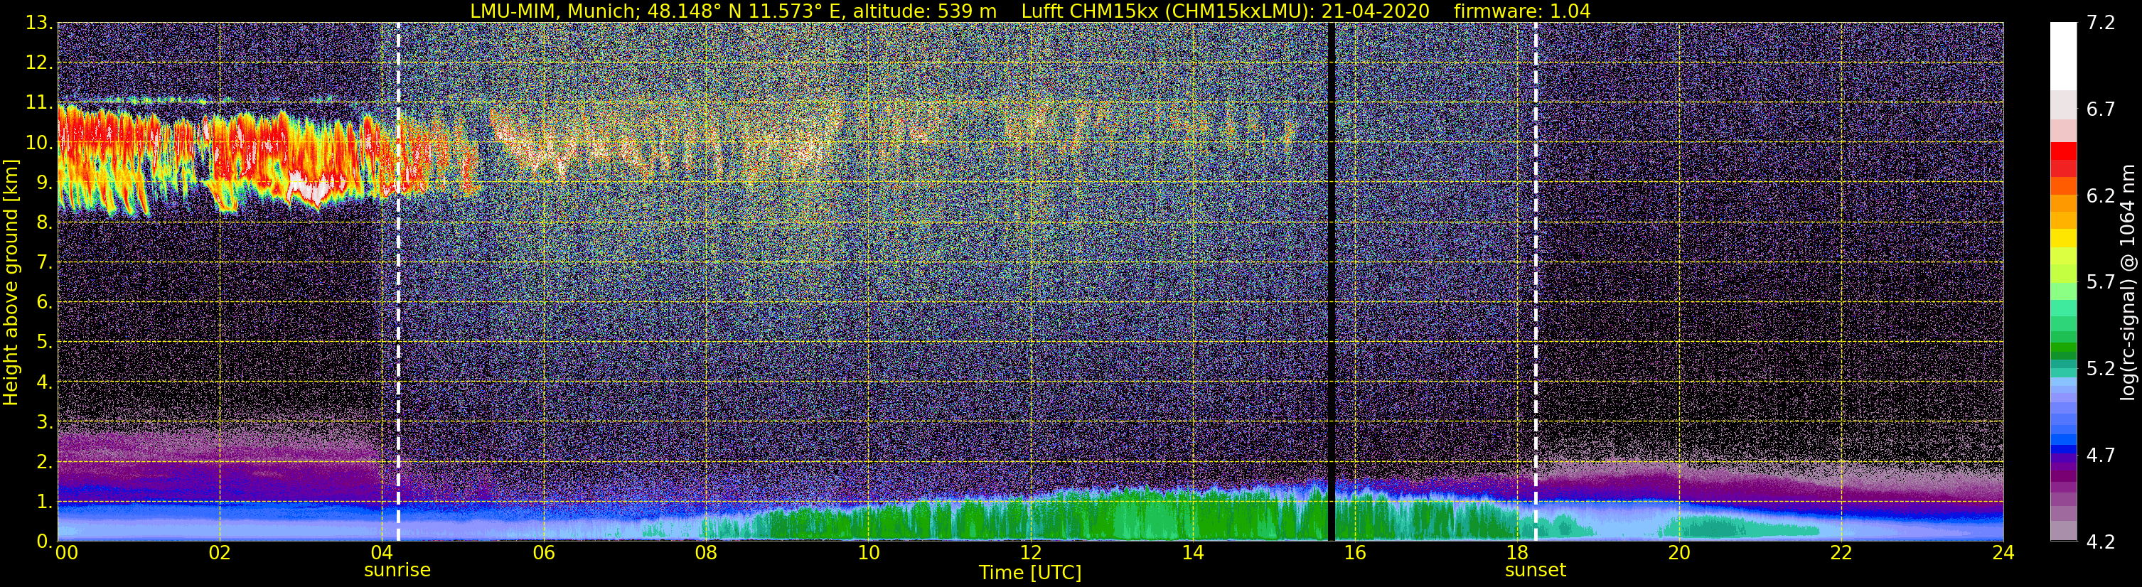The image size is (2142, 587).
Task: Click the 4.7 value on the colorbar
Action: coord(2101,456)
